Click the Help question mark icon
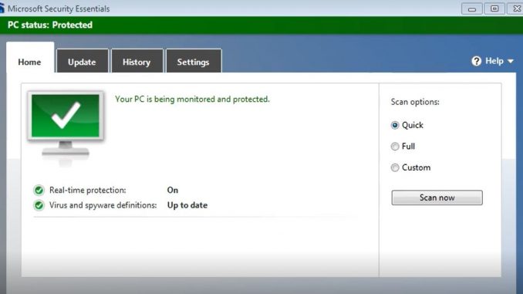The image size is (523, 294). [476, 61]
